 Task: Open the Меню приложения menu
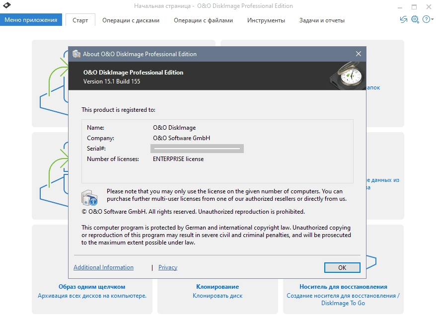point(31,20)
